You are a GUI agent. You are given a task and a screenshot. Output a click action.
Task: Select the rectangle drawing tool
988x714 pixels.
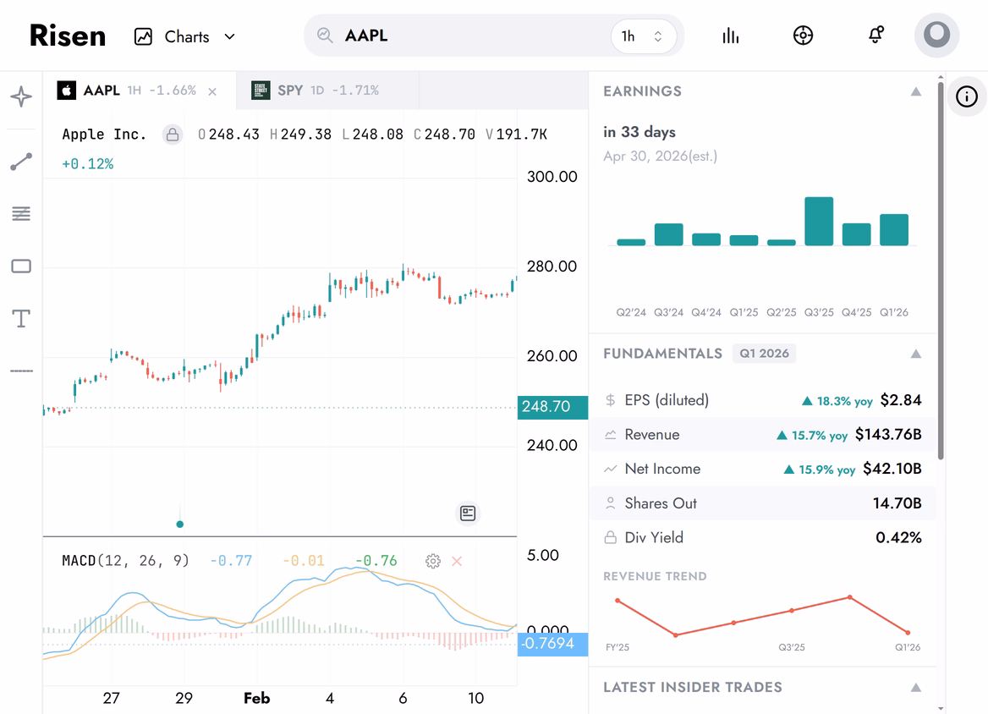click(21, 266)
